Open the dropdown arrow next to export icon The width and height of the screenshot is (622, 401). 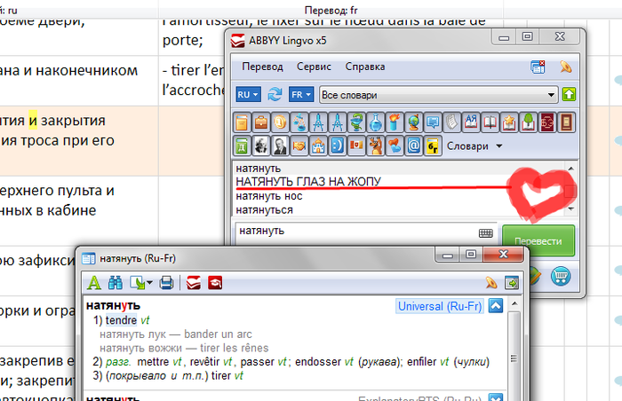(149, 283)
